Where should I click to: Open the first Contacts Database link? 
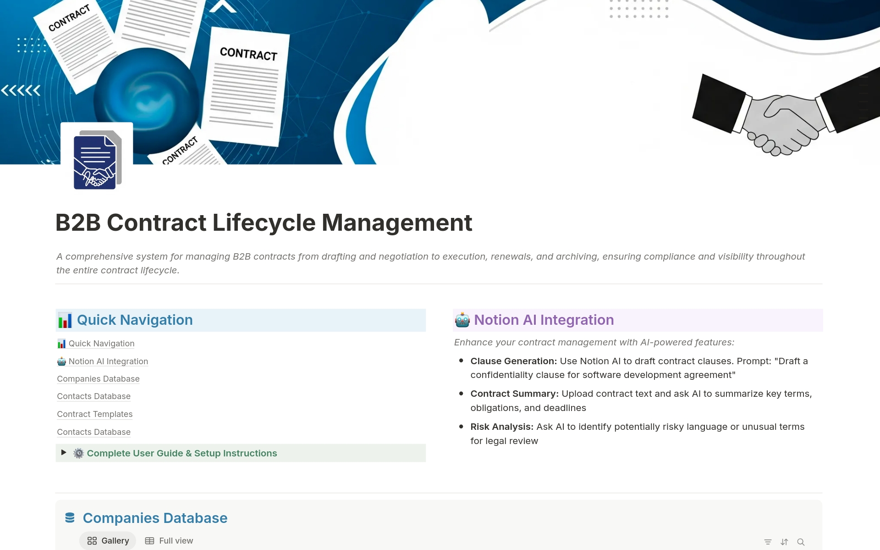93,396
